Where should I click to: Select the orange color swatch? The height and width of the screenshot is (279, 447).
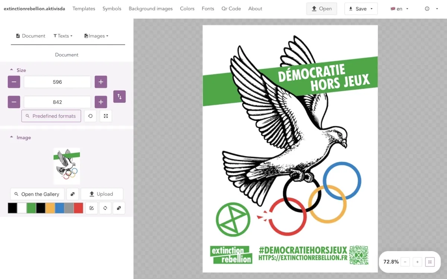(50, 208)
